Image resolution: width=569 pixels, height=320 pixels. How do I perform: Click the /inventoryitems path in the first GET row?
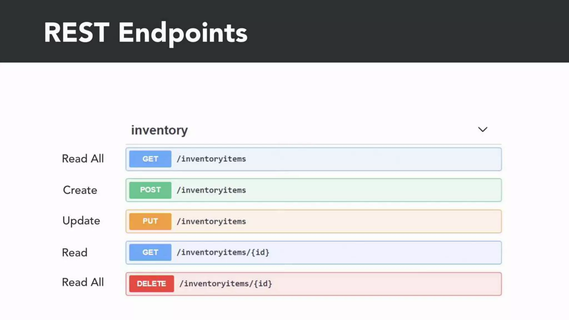click(211, 159)
